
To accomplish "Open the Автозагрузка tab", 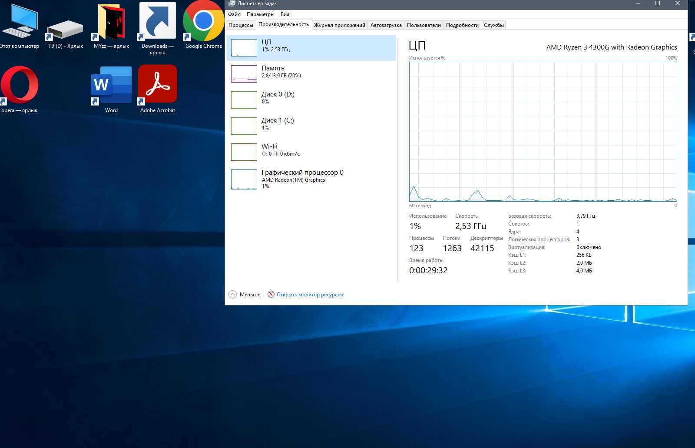I will pyautogui.click(x=386, y=25).
